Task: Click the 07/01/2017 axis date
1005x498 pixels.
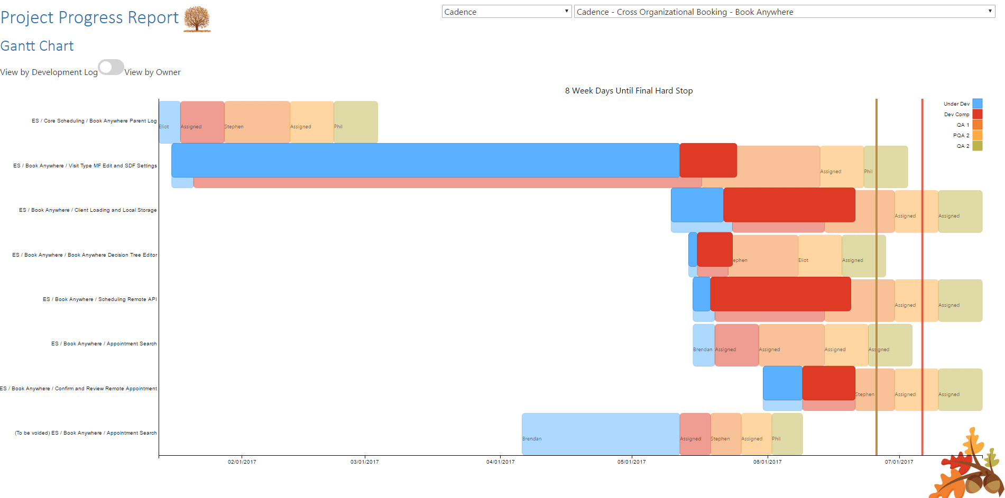Action: 899,462
